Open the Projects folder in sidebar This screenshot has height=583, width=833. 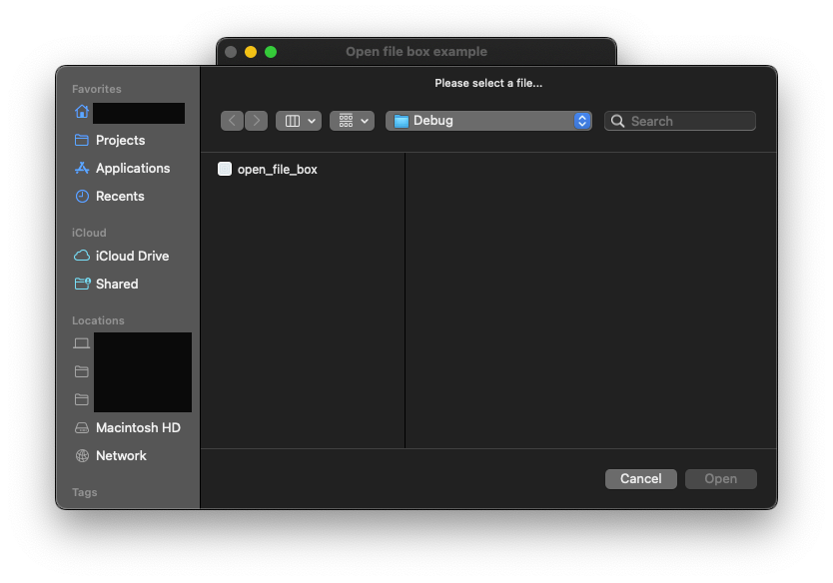(120, 141)
